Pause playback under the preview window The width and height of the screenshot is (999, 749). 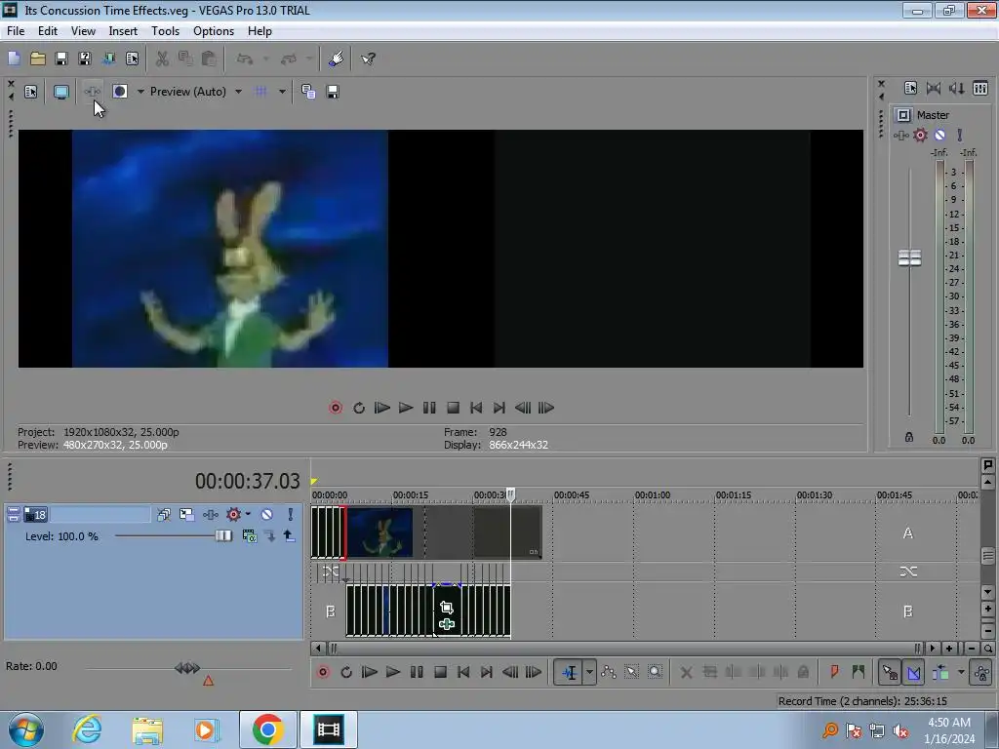(x=429, y=408)
